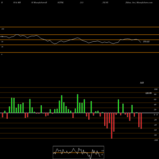This screenshot has width=159, height=159.
Task: Click the 125.98 value in MR panel
Action: tap(149, 93)
